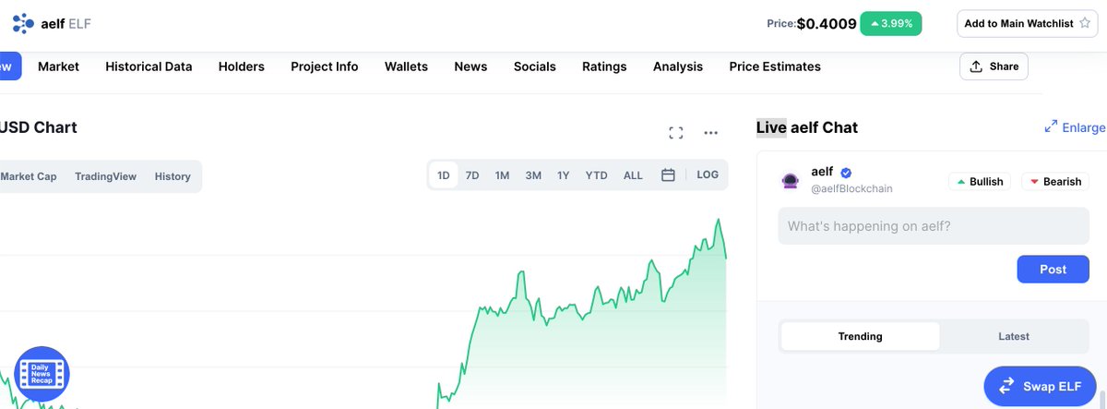Click the Enlarge chat arrows icon

point(1051,126)
